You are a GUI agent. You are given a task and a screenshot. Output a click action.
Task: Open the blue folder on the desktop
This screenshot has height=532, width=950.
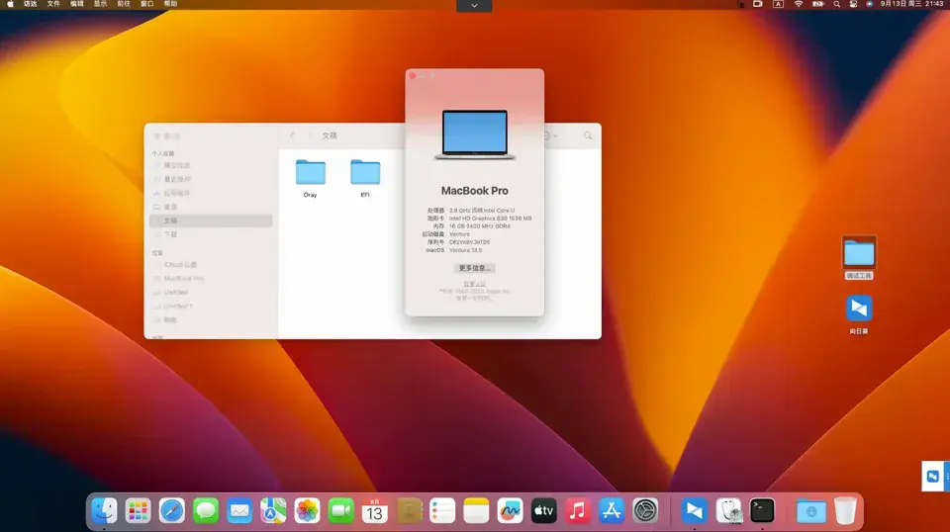point(859,253)
